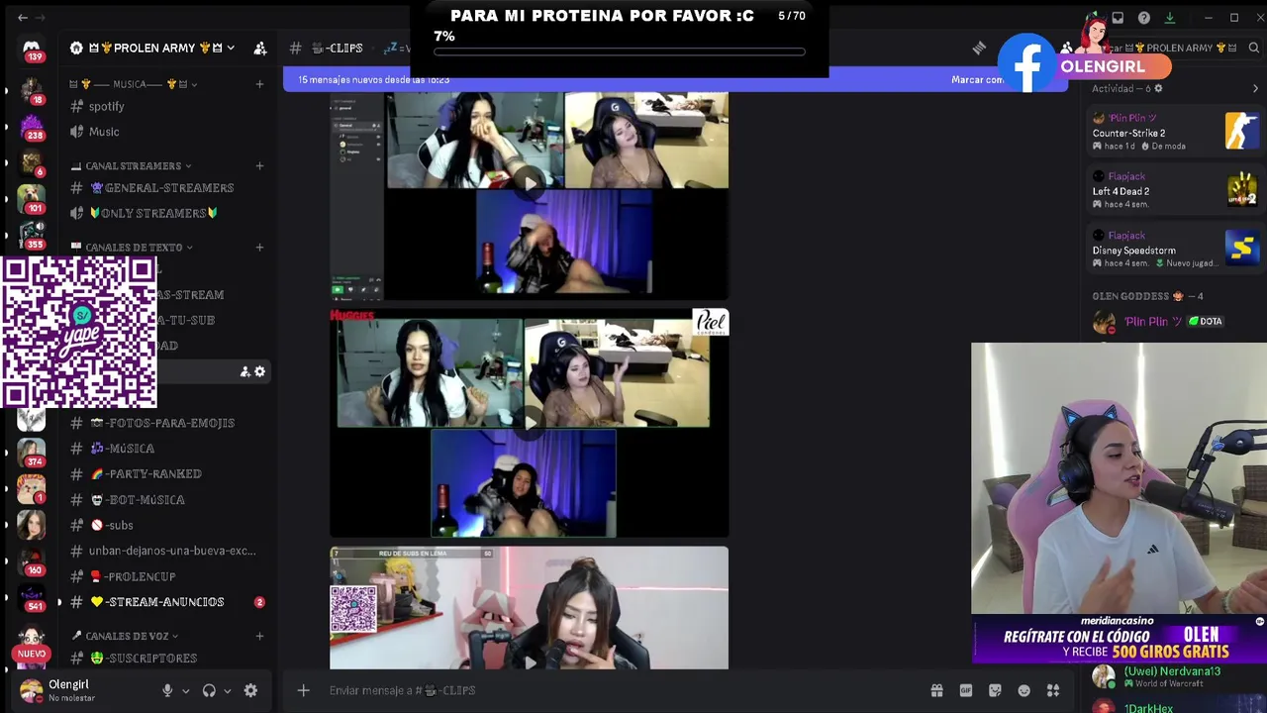Screen dimensions: 1267x713
Task: Join the Music voice channel
Action: click(166, 132)
